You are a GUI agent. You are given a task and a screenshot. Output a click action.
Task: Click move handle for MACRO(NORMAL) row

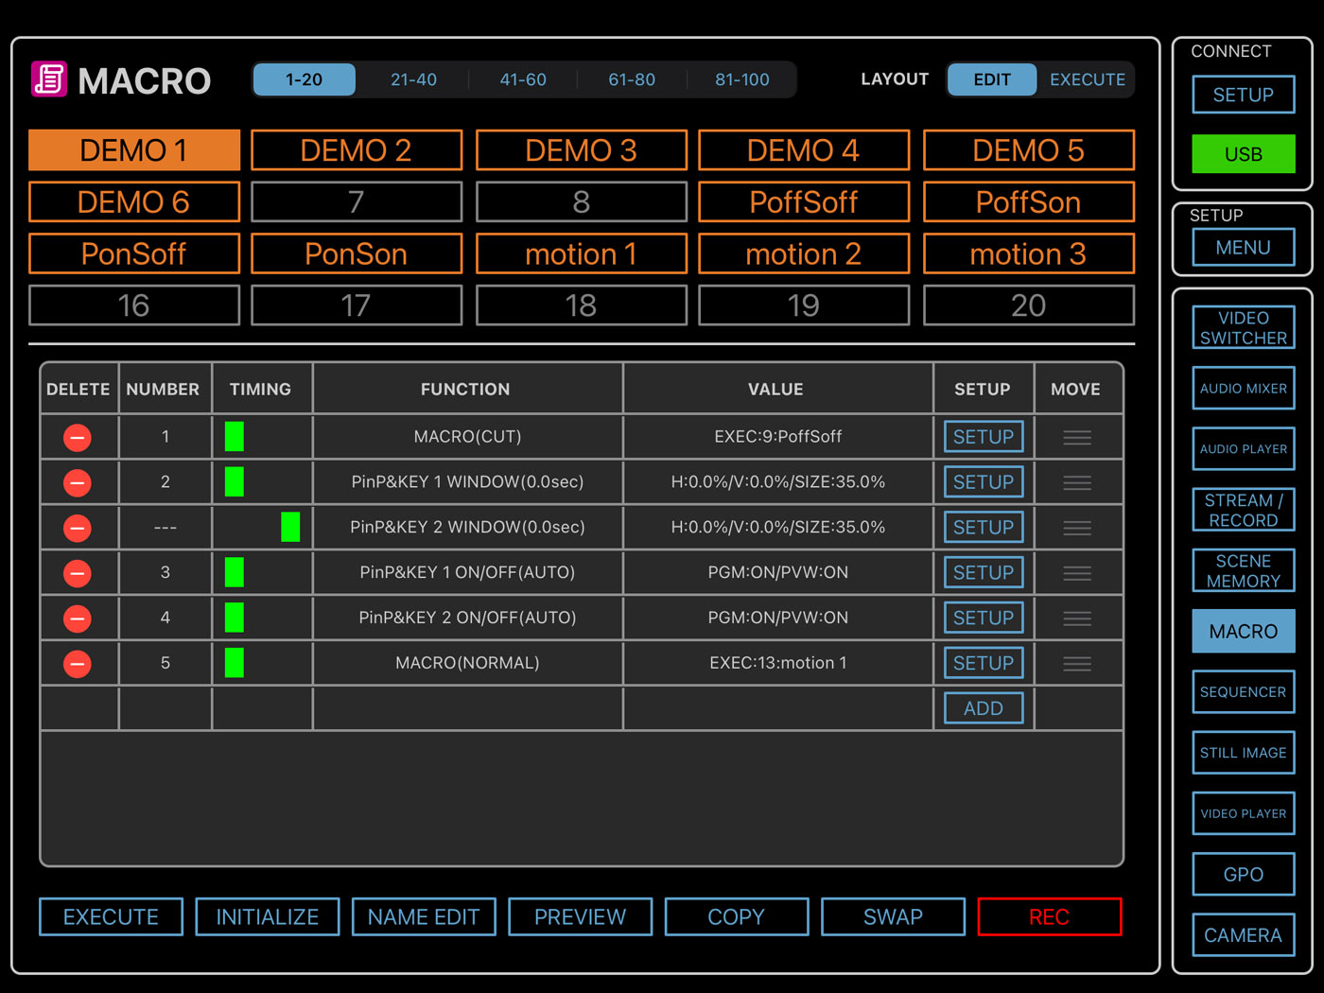tap(1077, 664)
